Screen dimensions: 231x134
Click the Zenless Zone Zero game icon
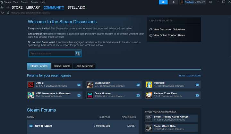click(x=149, y=95)
